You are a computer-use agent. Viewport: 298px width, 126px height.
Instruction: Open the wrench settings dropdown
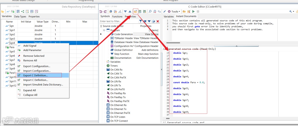pyautogui.click(x=292, y=12)
